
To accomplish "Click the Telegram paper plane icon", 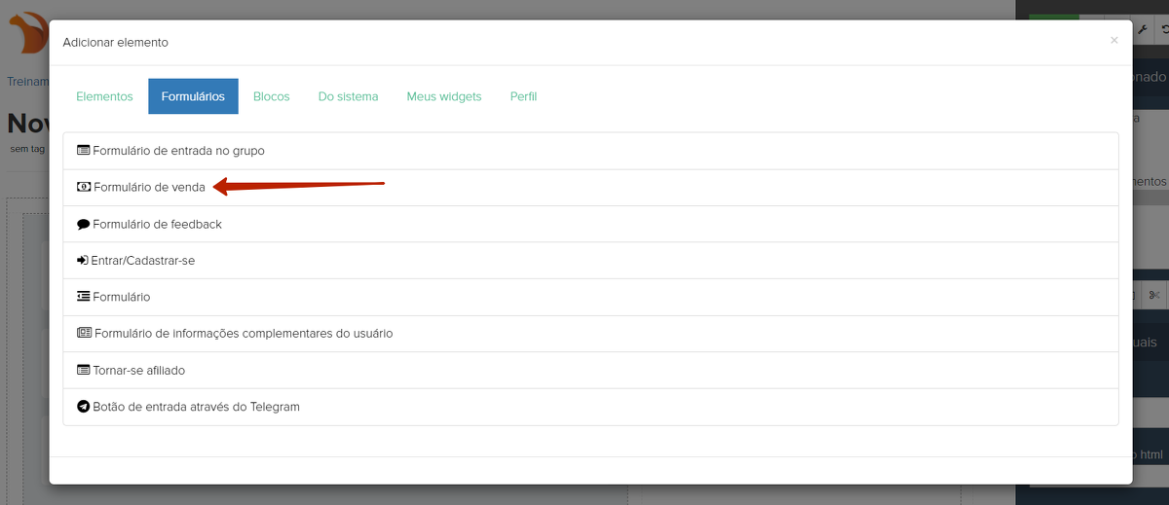I will (x=83, y=407).
